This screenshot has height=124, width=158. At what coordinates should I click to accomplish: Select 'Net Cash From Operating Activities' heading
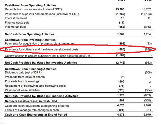coord(30,34)
